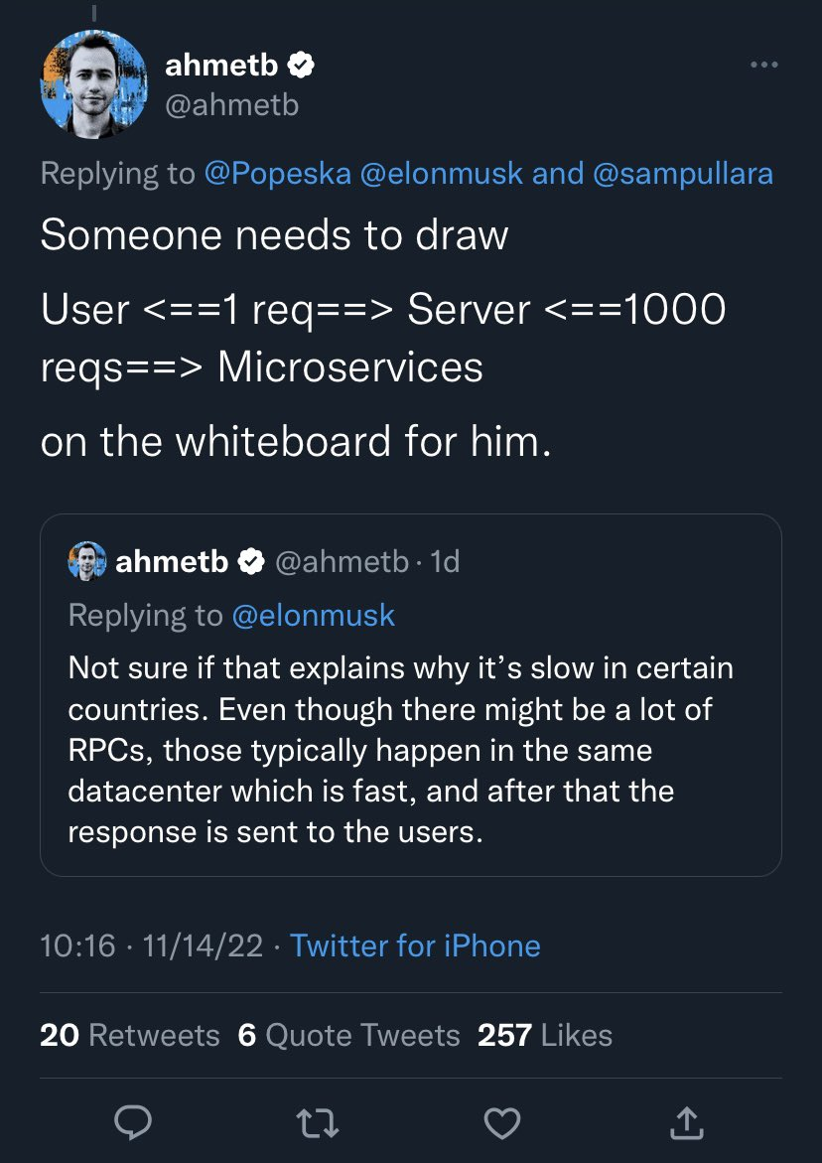
Task: Click small avatar in quoted tweet
Action: tap(86, 561)
